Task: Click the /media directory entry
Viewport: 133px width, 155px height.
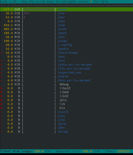Action: 63,49
